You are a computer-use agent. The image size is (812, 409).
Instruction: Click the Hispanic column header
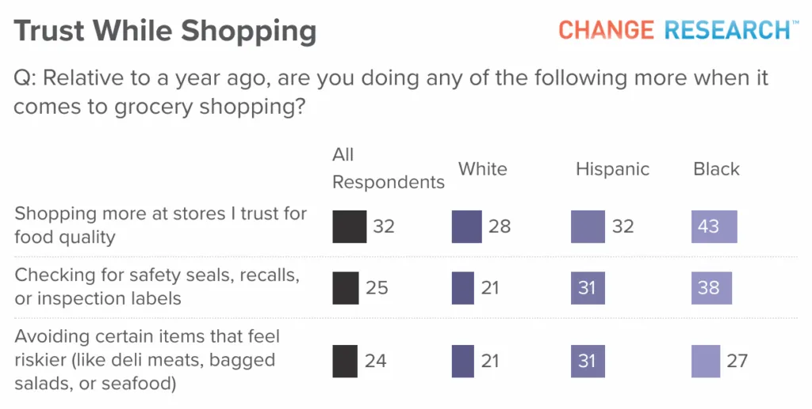(x=613, y=169)
